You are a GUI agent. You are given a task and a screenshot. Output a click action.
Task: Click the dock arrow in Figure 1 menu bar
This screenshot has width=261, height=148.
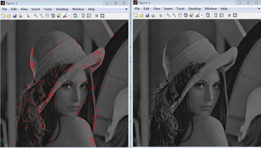(x=126, y=9)
